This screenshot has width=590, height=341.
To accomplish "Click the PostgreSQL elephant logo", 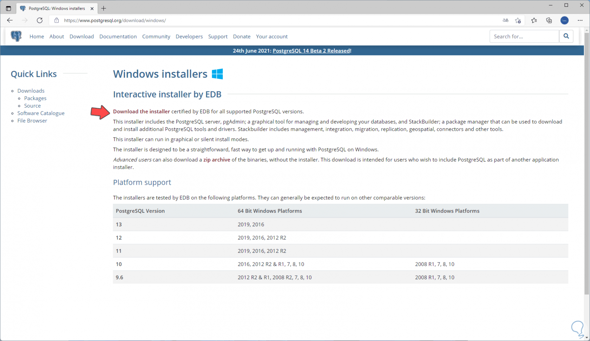I will point(16,36).
